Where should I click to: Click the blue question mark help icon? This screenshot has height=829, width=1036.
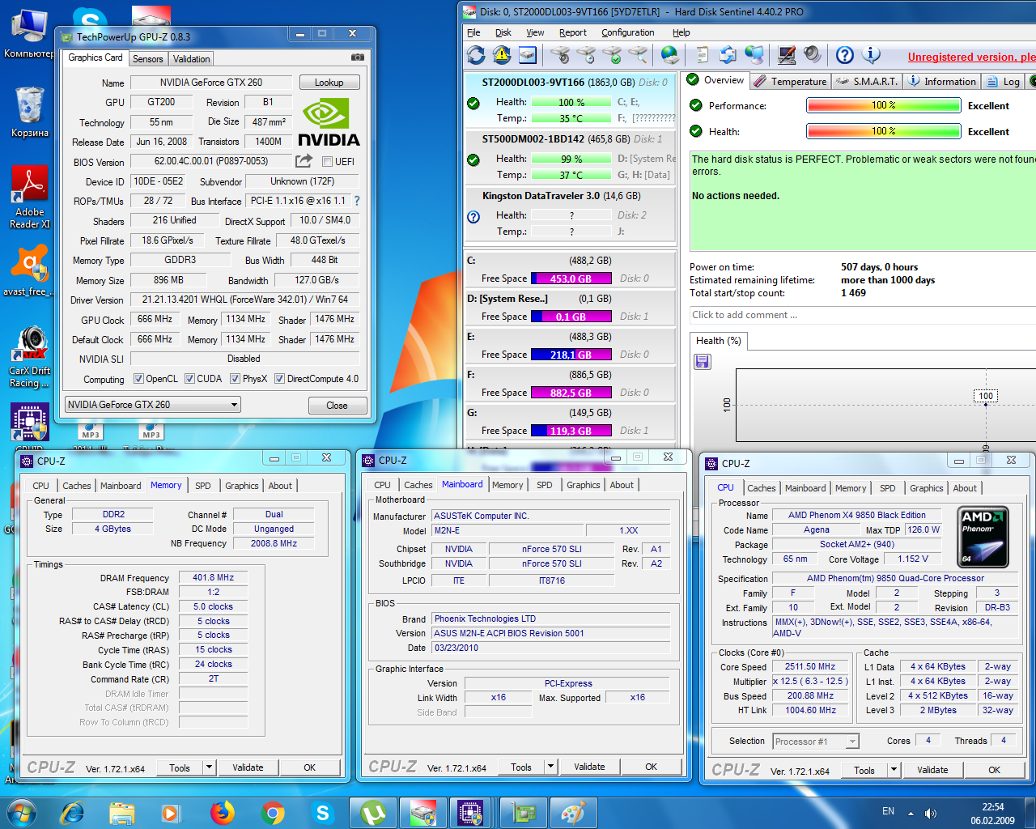pos(844,55)
